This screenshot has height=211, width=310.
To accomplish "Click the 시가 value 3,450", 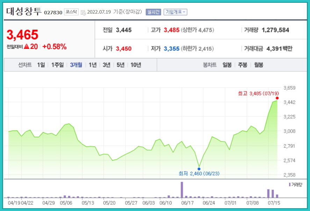I will point(124,49).
